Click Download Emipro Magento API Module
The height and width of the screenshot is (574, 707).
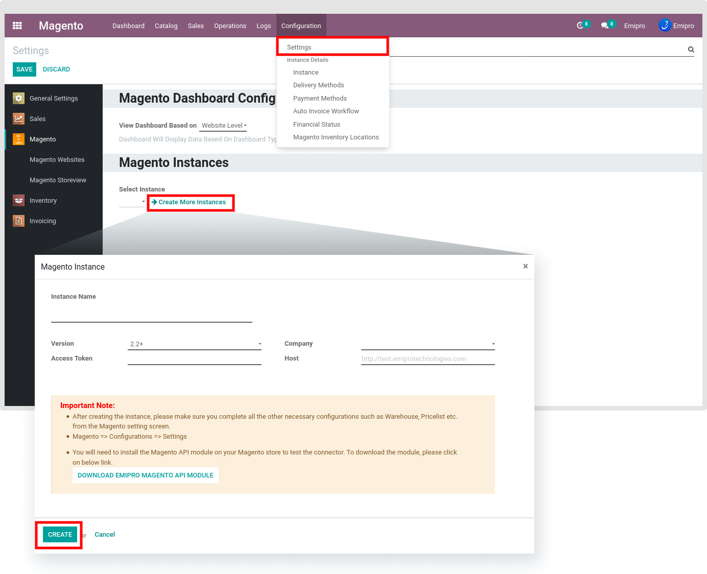[x=146, y=475]
